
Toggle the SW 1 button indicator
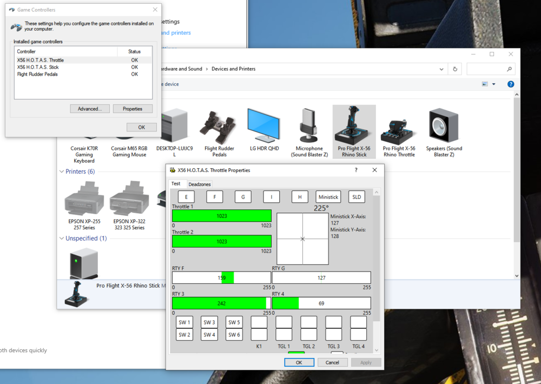(184, 322)
